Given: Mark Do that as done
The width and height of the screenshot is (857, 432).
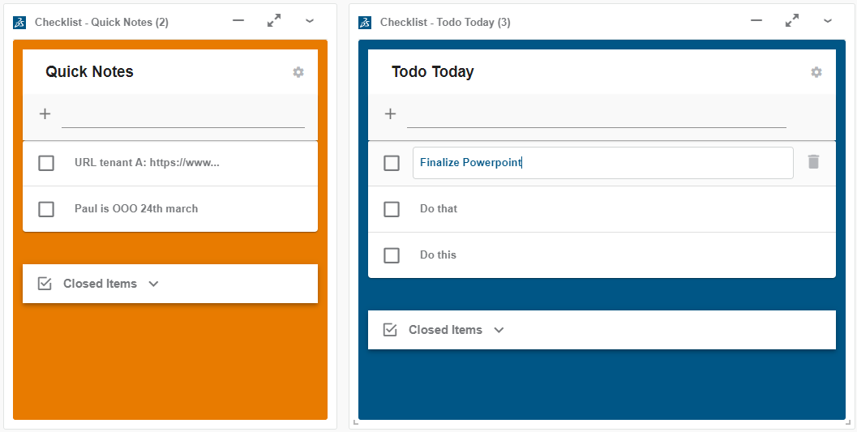Looking at the screenshot, I should coord(392,209).
